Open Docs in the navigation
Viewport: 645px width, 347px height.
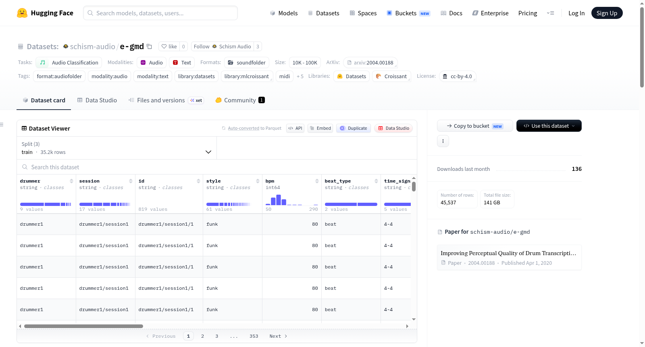click(x=451, y=13)
